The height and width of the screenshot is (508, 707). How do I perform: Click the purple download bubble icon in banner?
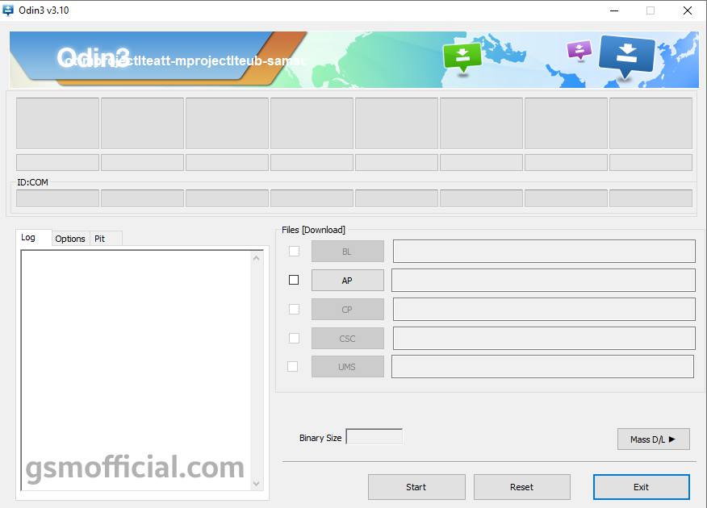coord(579,50)
